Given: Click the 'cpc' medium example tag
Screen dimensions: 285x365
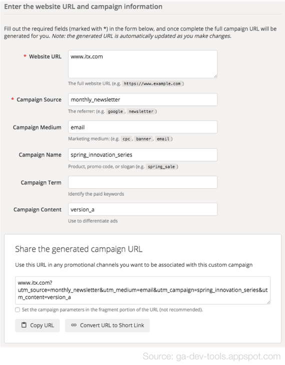Looking at the screenshot, I should coord(126,139).
